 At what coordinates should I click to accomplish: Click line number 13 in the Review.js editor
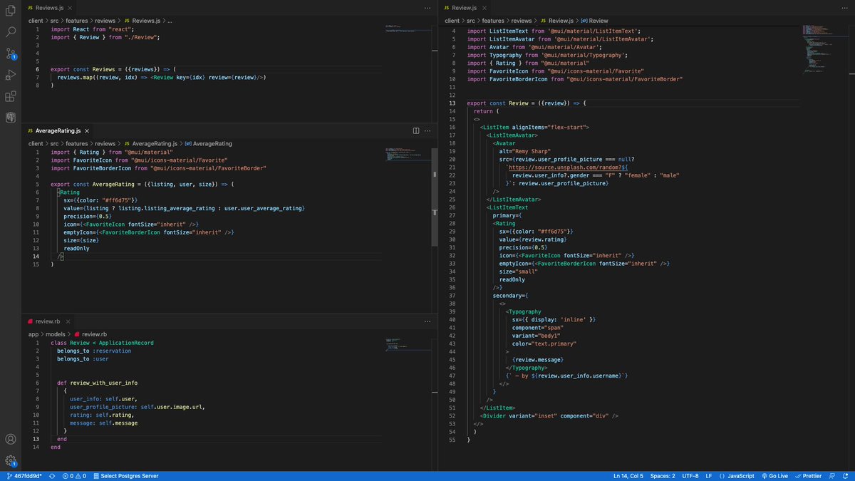tap(452, 103)
